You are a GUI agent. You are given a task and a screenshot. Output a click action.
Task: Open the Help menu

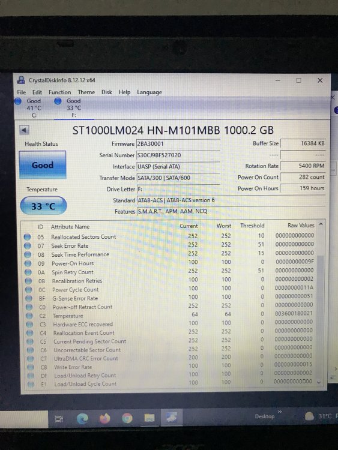pos(124,92)
